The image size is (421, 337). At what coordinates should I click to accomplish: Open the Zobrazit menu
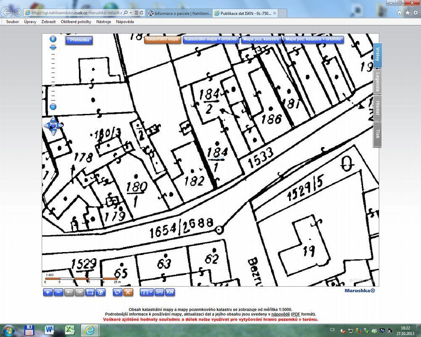pos(48,22)
